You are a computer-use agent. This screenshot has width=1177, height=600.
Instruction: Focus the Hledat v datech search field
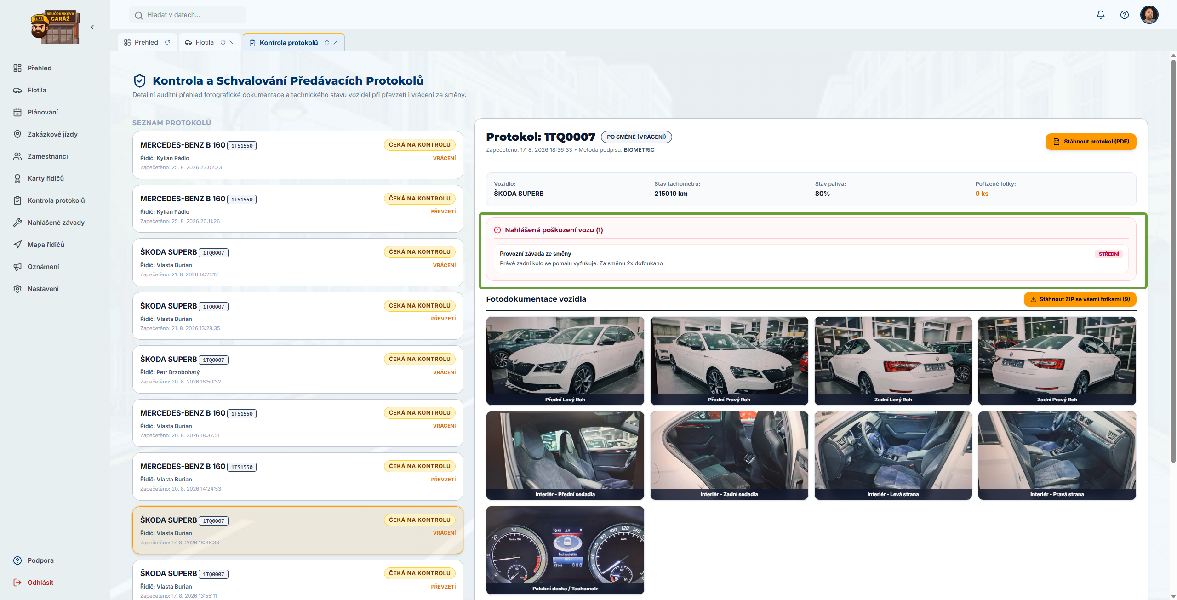188,15
